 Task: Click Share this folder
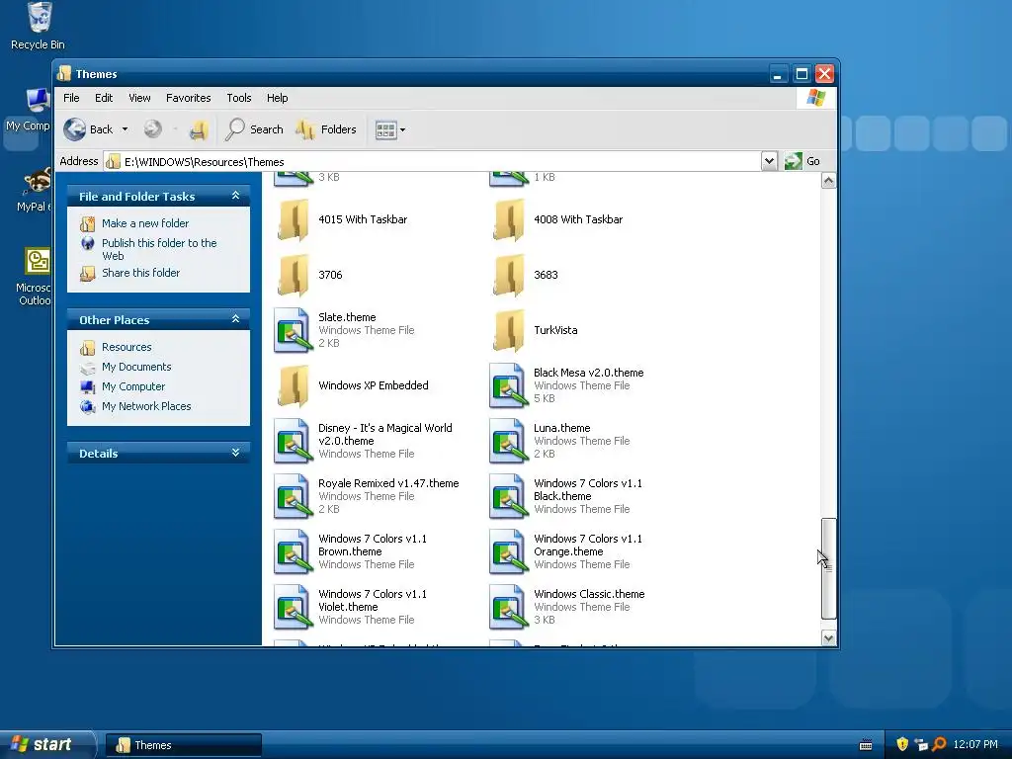(140, 273)
